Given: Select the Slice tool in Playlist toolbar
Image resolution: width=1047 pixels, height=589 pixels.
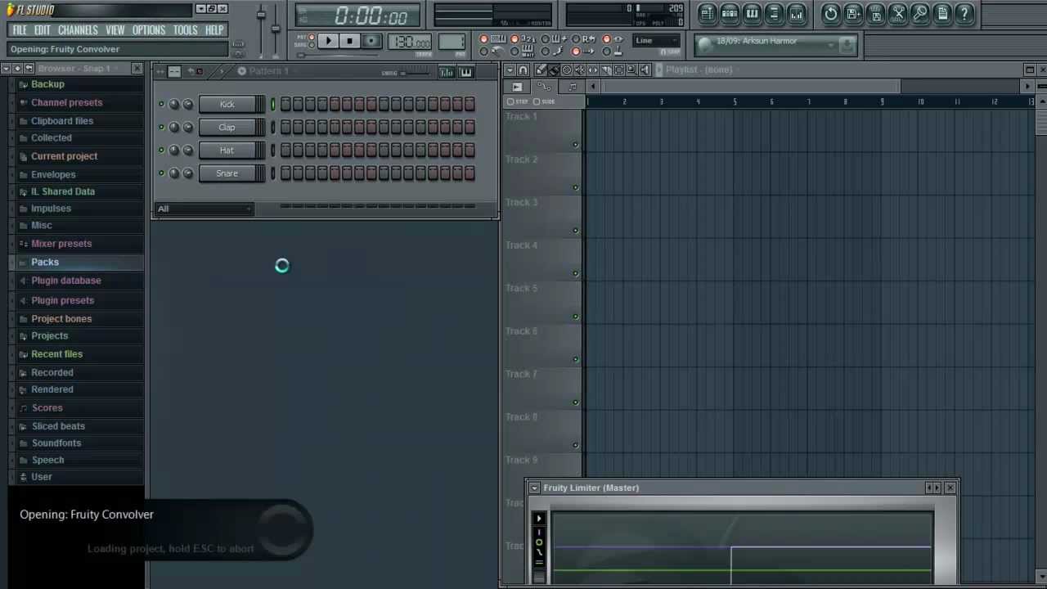Looking at the screenshot, I should (x=605, y=70).
